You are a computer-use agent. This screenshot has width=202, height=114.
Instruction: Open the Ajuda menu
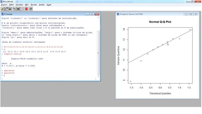pos(49,5)
